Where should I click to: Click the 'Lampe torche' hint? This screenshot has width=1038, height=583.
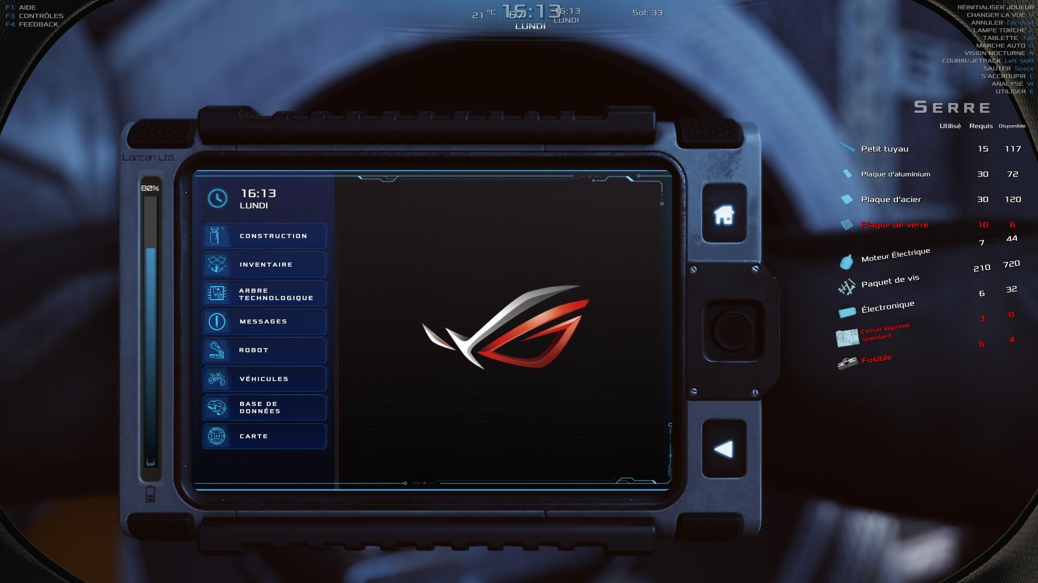[1003, 30]
